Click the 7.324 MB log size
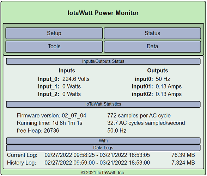Viewport: 207px width, 176px height. (x=183, y=163)
